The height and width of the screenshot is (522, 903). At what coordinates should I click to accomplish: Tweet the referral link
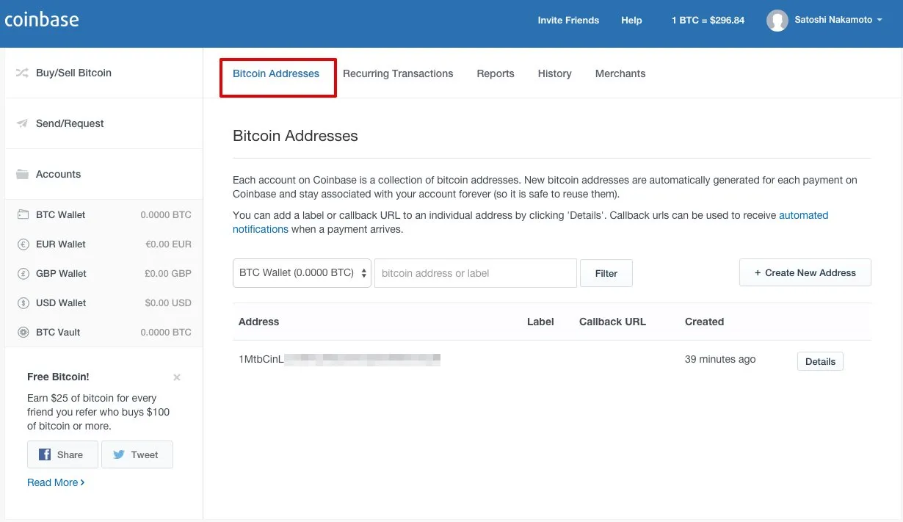click(x=137, y=454)
